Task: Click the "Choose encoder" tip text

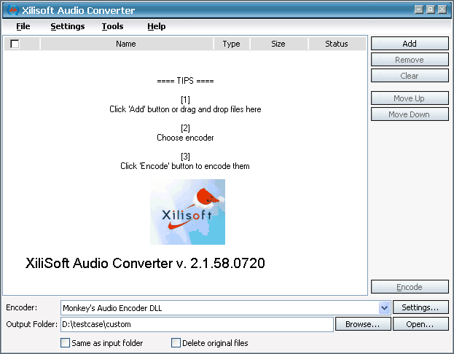Action: click(x=185, y=138)
